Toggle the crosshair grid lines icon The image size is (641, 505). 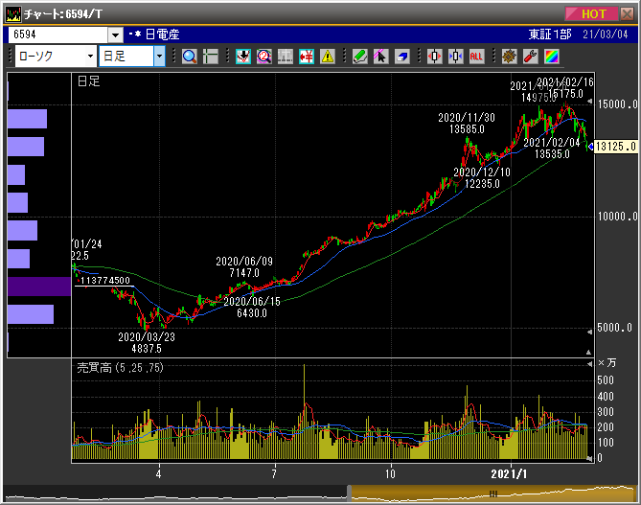tap(210, 57)
